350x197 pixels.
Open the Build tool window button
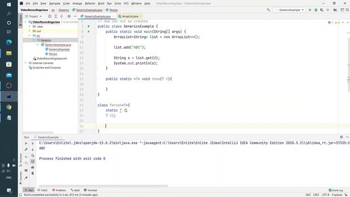tap(75, 190)
